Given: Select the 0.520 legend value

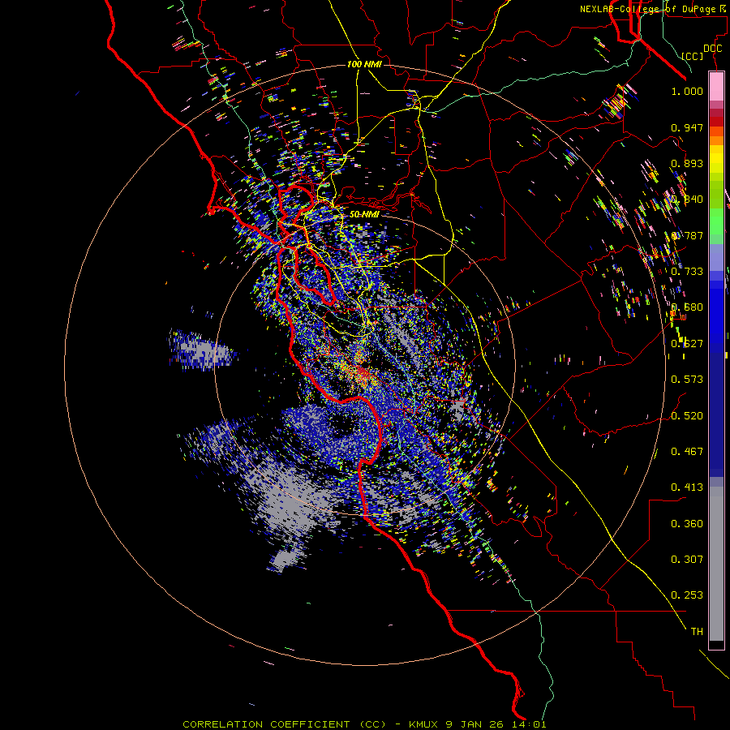Looking at the screenshot, I should pos(687,415).
